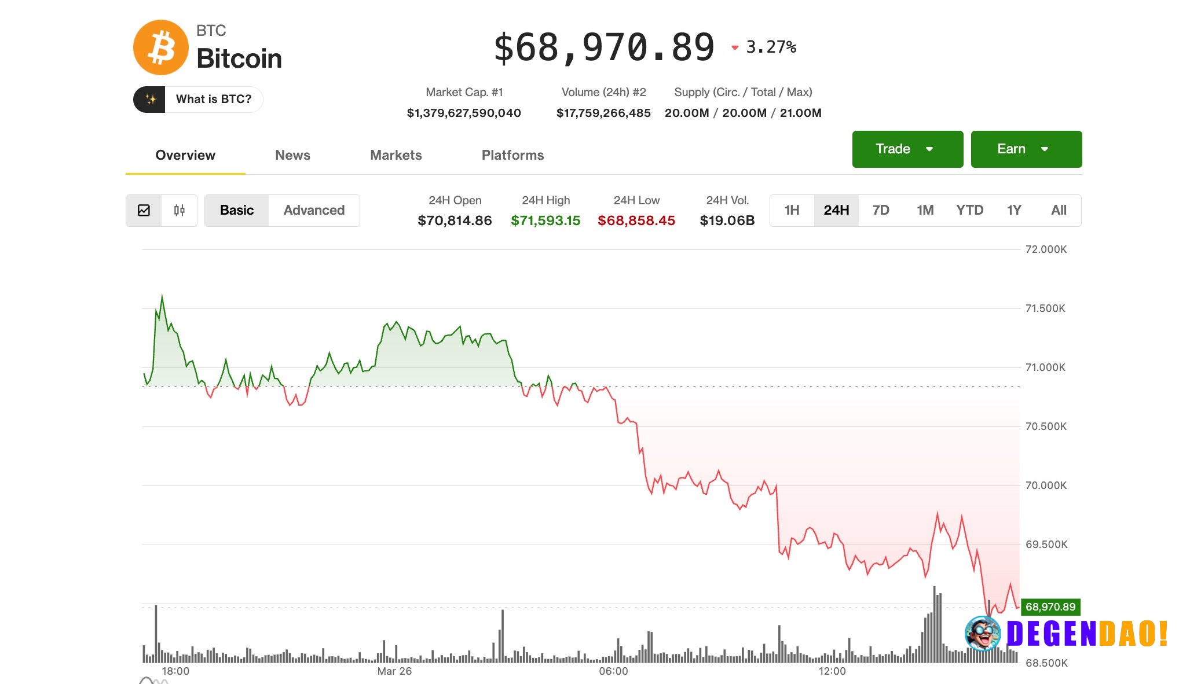Click the red price decline arrow indicator
The height and width of the screenshot is (684, 1201).
pyautogui.click(x=735, y=48)
